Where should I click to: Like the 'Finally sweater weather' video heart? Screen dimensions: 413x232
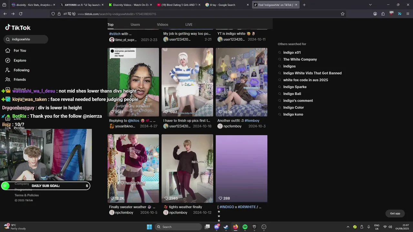point(112,198)
